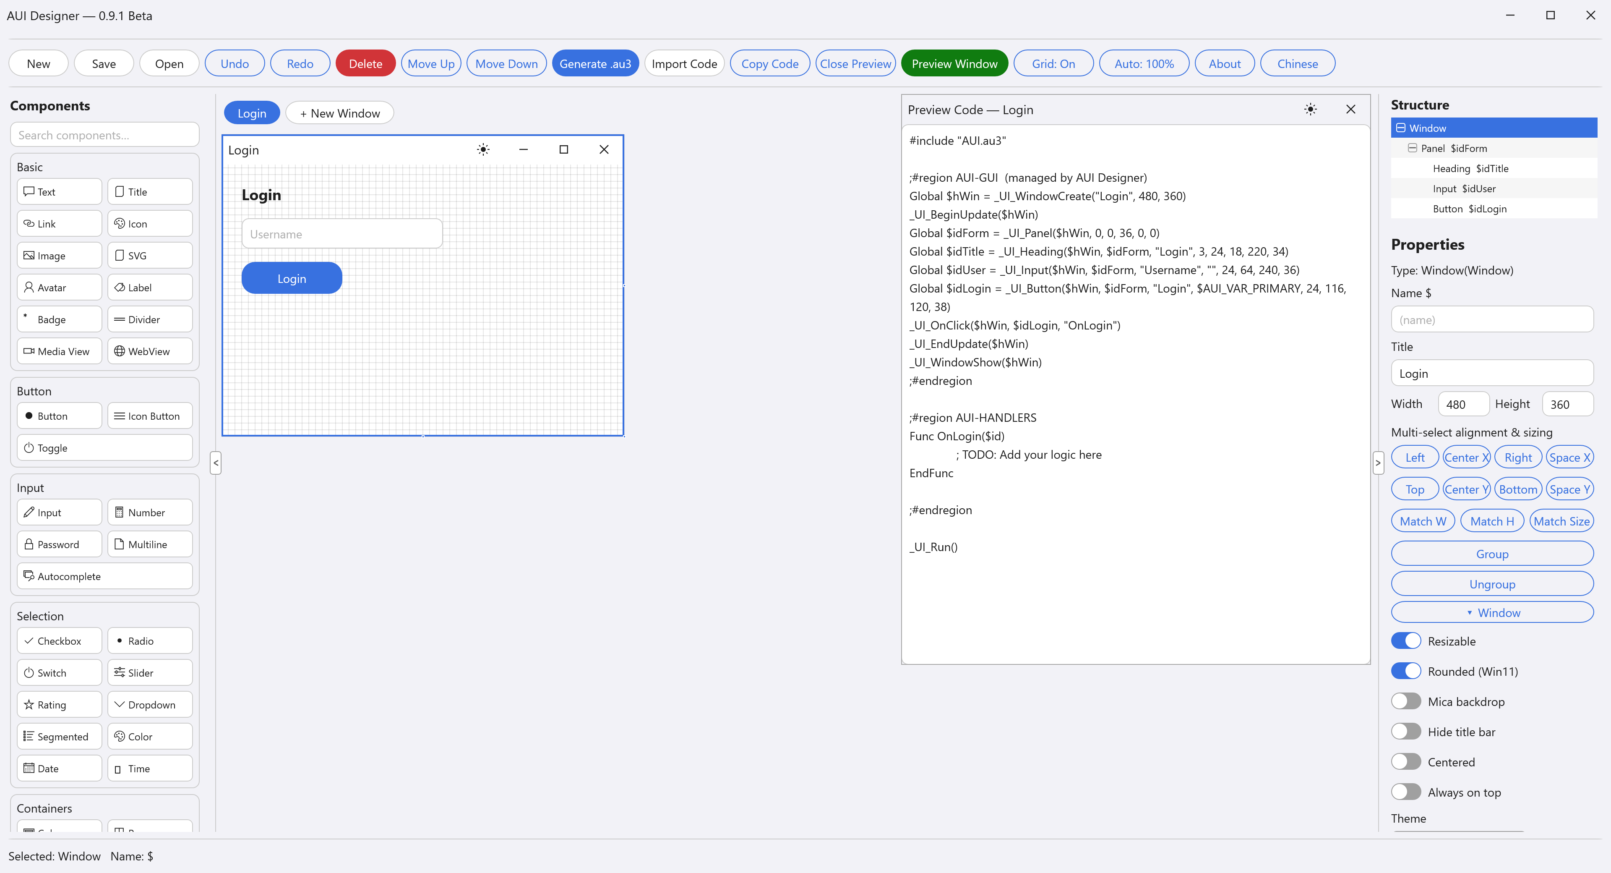Click the Generate .au3 button
The image size is (1611, 873).
[595, 64]
